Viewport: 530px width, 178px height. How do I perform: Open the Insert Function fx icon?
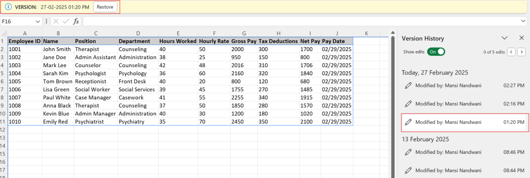(x=76, y=22)
